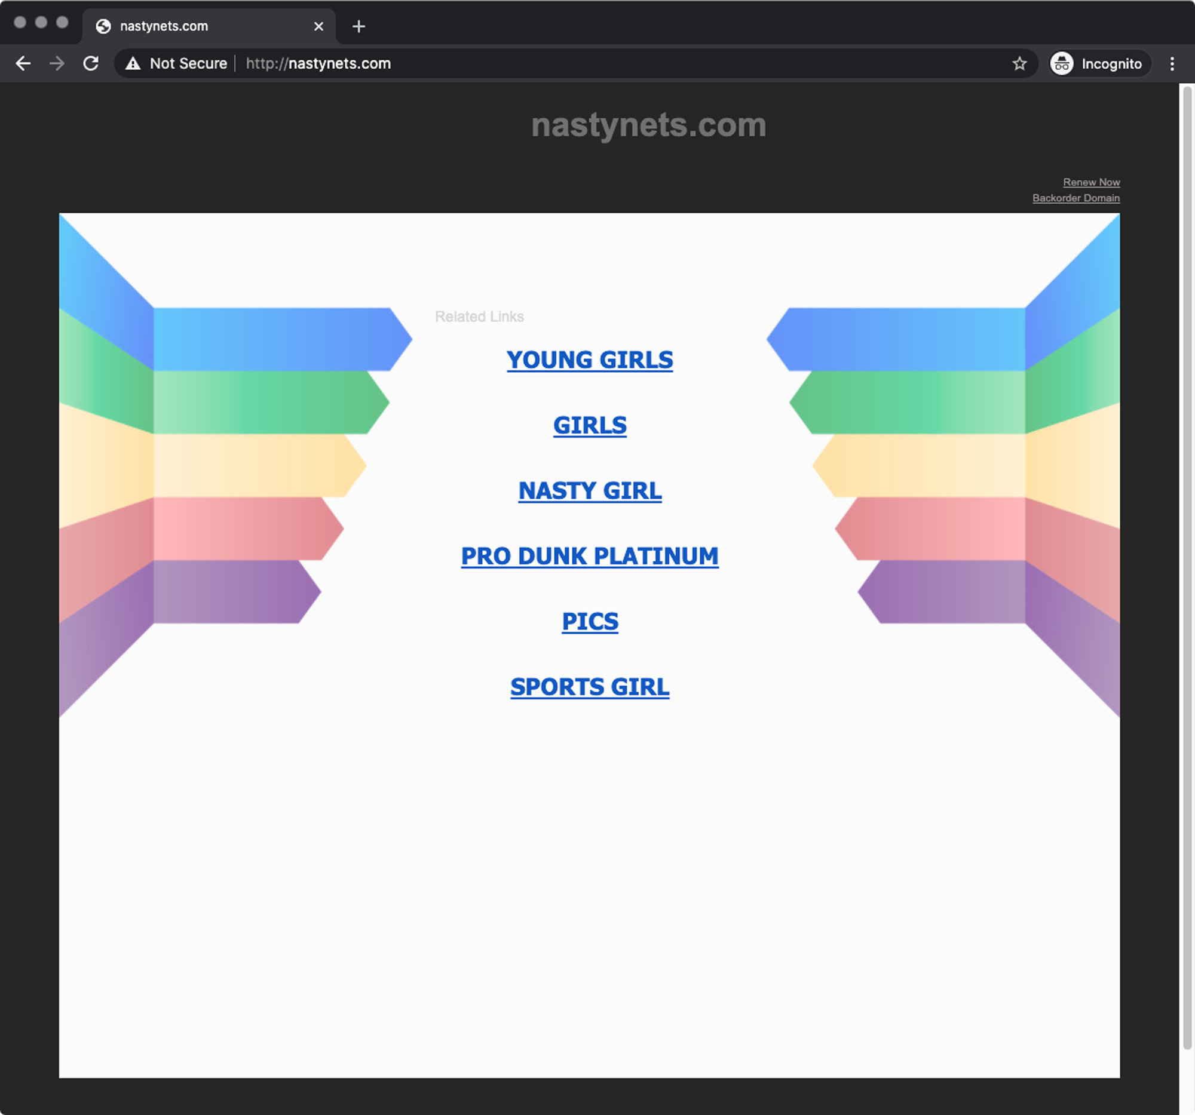Go back to the previous page
Viewport: 1195px width, 1115px height.
23,64
